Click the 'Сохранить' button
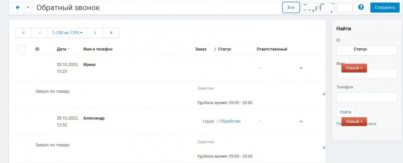Viewport: 403px width, 163px height. (x=385, y=8)
